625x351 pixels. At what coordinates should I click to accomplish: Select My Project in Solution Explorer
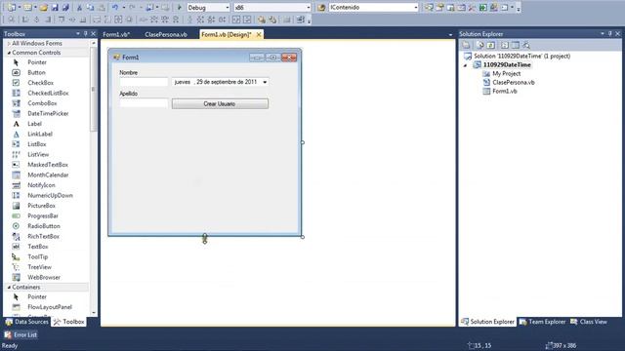click(506, 74)
